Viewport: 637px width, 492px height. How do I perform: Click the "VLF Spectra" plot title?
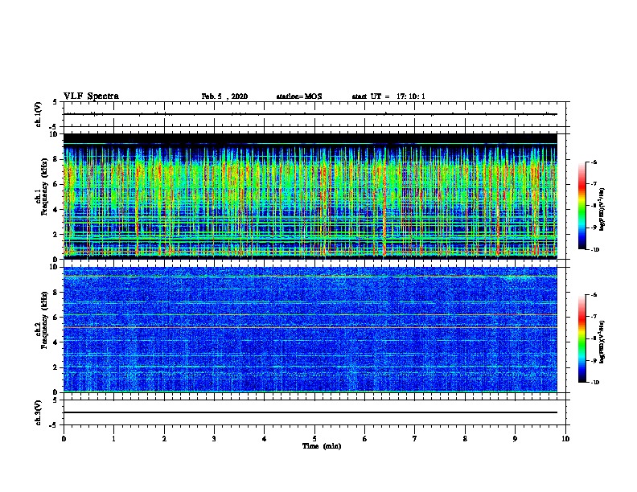click(x=91, y=96)
